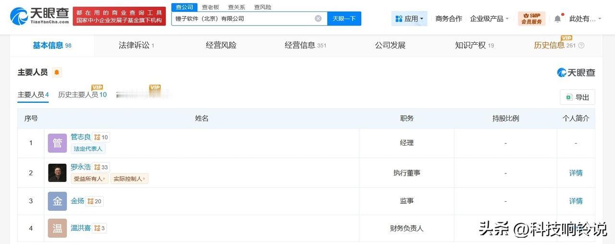Select the 历史主要人员 10 sub-tab

(x=83, y=95)
